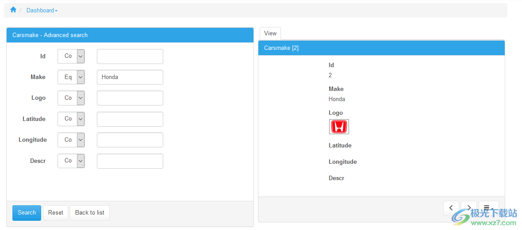The width and height of the screenshot is (522, 230).
Task: Click the home icon in breadcrumb
Action: 13,10
